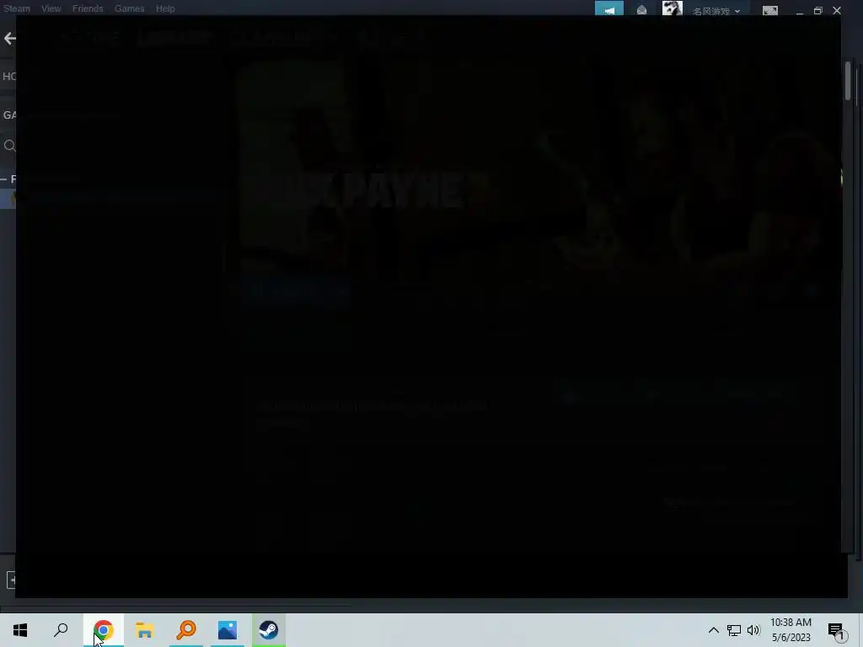This screenshot has height=647, width=863.
Task: Click the library search magnifier icon
Action: click(9, 146)
